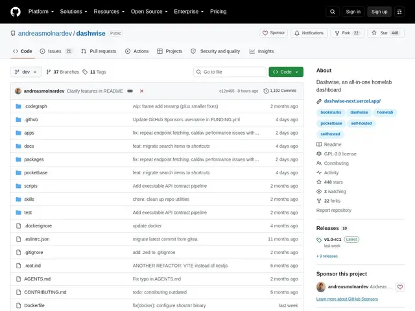Click the heart Sponsor button
Image resolution: width=415 pixels, height=311 pixels.
coord(274,33)
